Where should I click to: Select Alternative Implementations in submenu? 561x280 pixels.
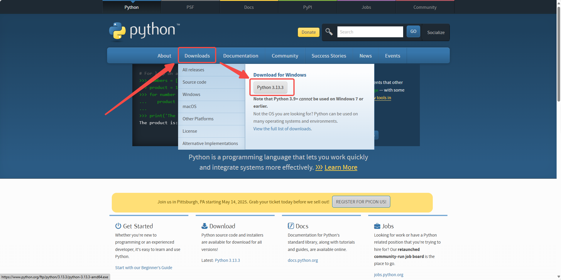coord(212,144)
